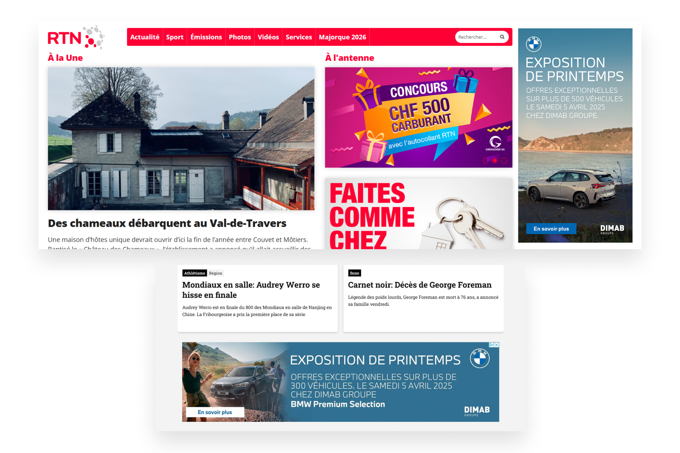The width and height of the screenshot is (680, 453).
Task: Open the article about chameaux au Val-de-Travers
Action: click(167, 223)
